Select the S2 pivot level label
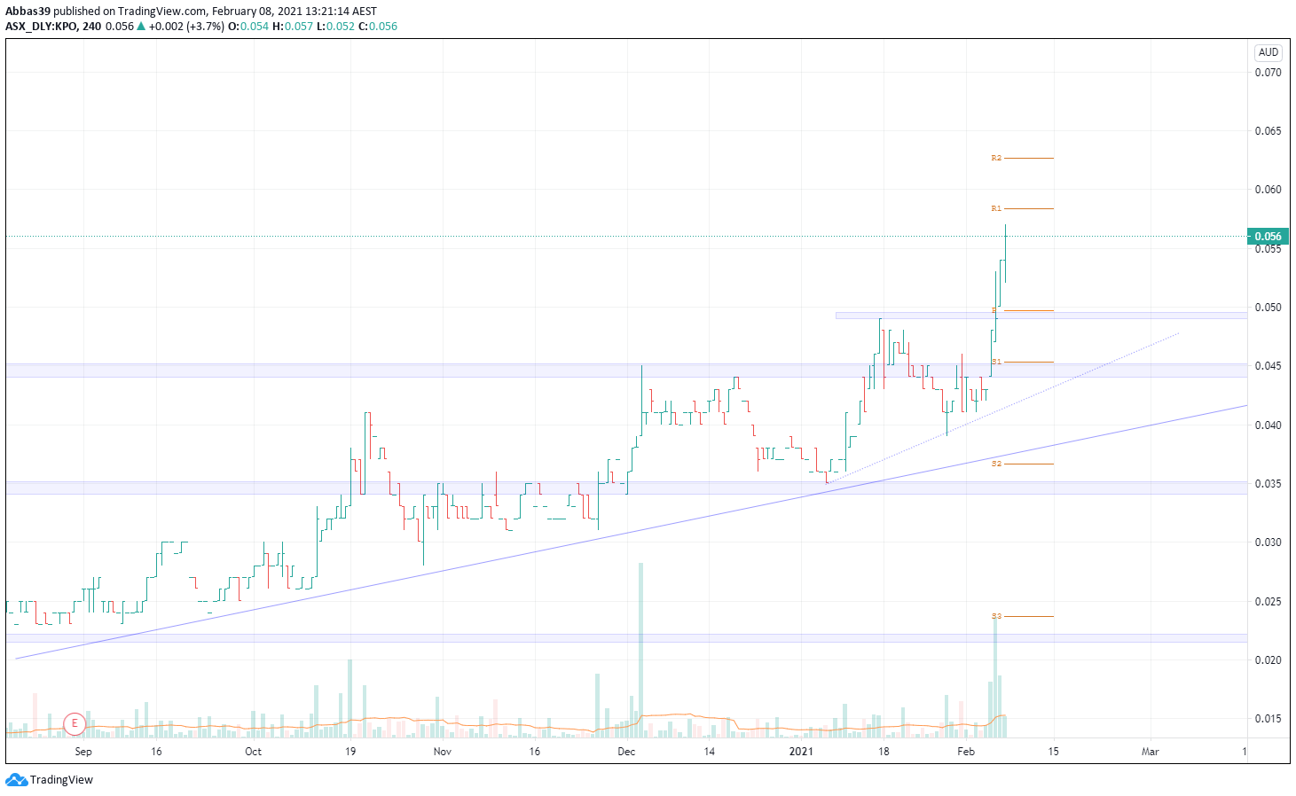Image resolution: width=1296 pixels, height=796 pixels. (x=996, y=464)
